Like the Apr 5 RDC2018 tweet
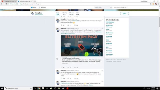 [x=75, y=25]
